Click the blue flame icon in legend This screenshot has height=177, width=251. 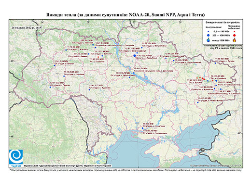[209, 40]
